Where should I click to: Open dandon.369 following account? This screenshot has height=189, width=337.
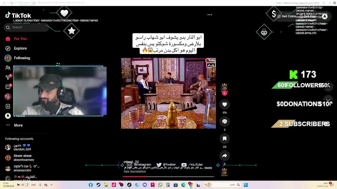coord(22,147)
